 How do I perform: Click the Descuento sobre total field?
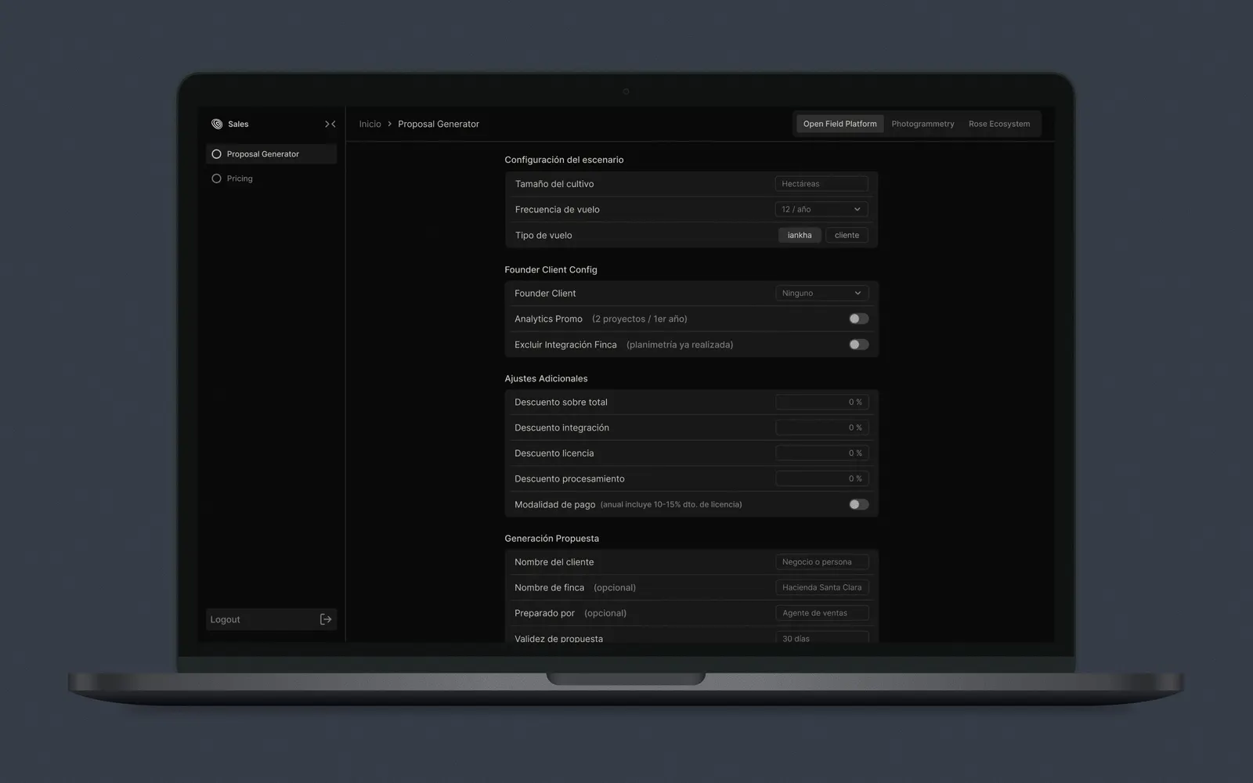pos(821,402)
